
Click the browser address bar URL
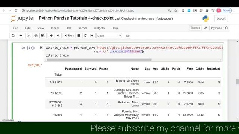click(80, 10)
